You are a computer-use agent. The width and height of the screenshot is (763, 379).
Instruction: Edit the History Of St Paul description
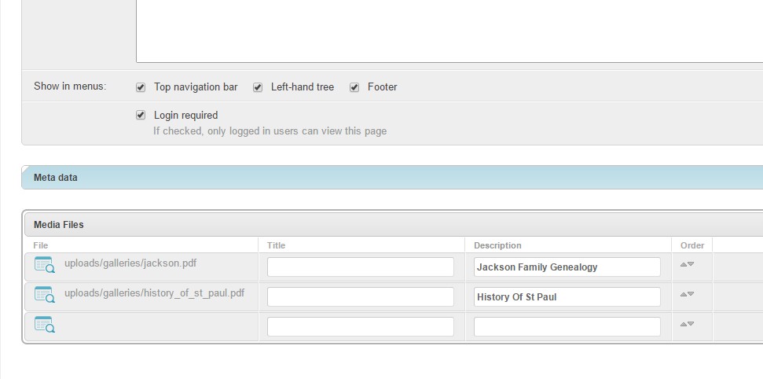(x=567, y=296)
